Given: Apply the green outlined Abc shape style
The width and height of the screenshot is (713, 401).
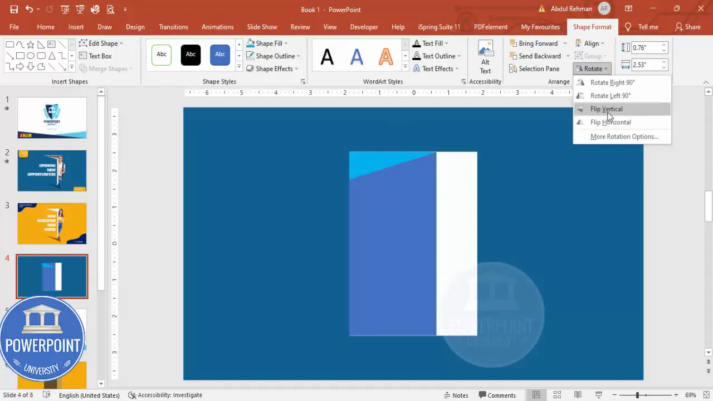Looking at the screenshot, I should tap(162, 55).
